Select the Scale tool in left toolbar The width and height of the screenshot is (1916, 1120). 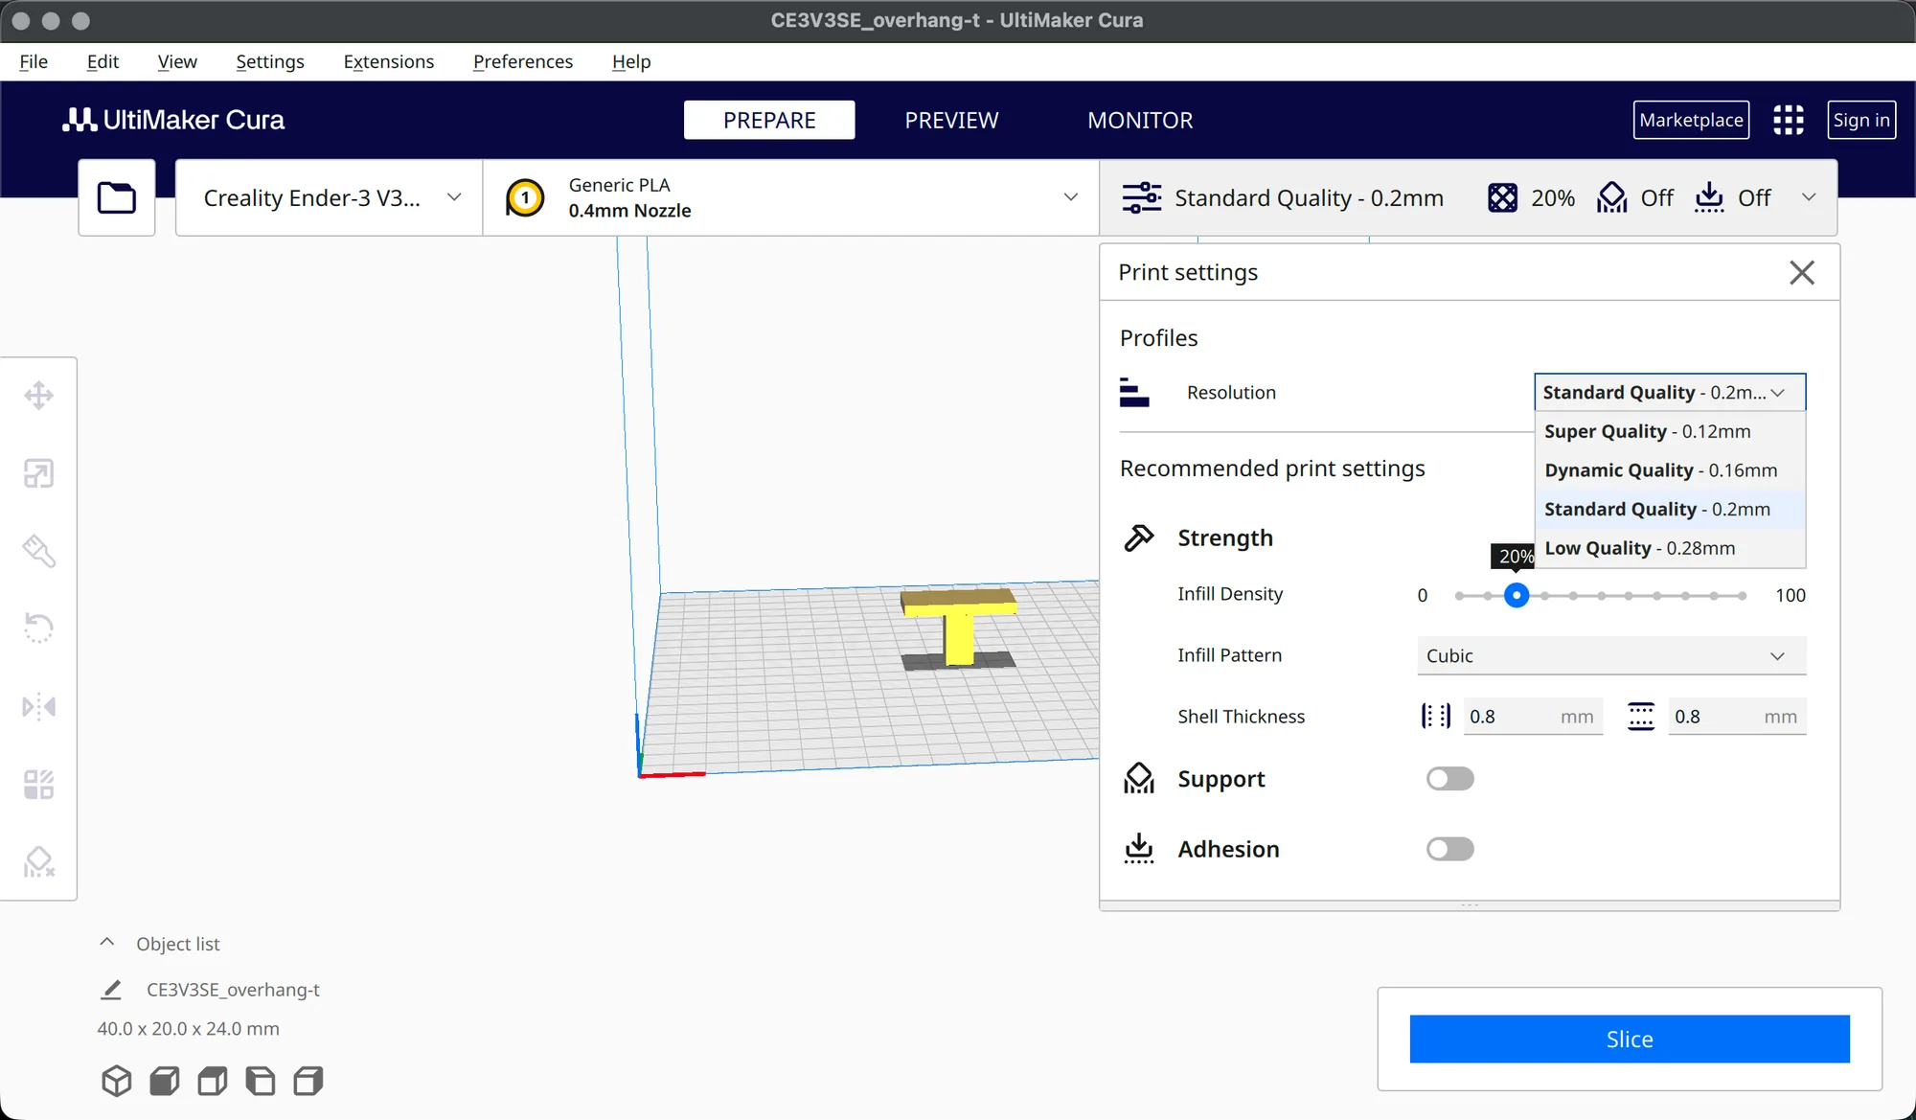click(x=38, y=473)
